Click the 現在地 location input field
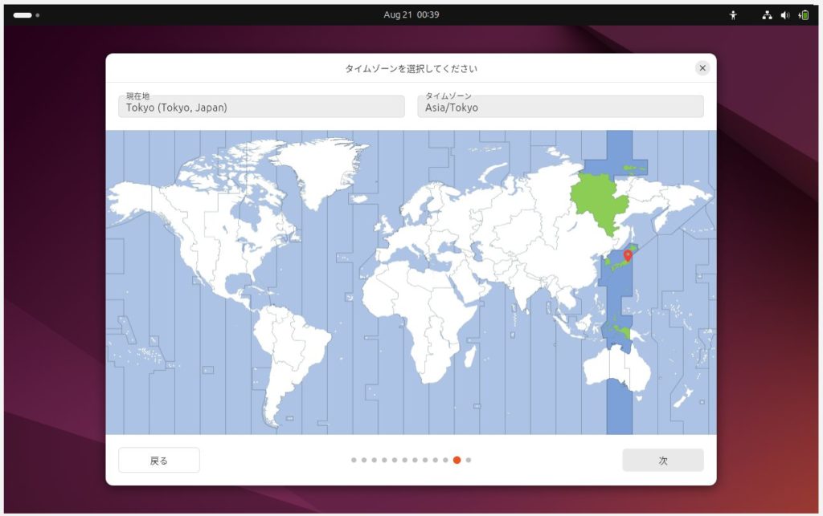The width and height of the screenshot is (823, 516). coord(261,106)
